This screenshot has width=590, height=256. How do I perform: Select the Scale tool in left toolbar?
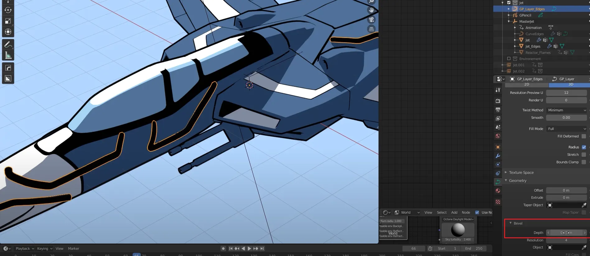(8, 21)
